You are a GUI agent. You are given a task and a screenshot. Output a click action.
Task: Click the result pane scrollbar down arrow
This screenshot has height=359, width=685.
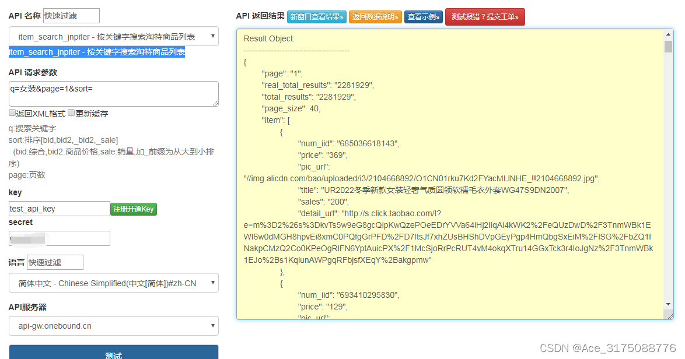(668, 304)
